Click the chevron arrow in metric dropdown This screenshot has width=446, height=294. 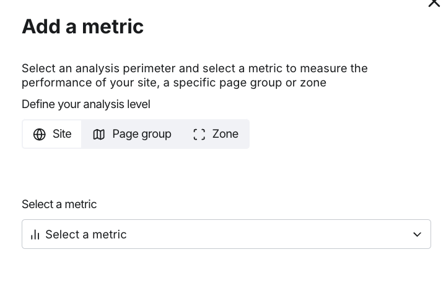(418, 235)
